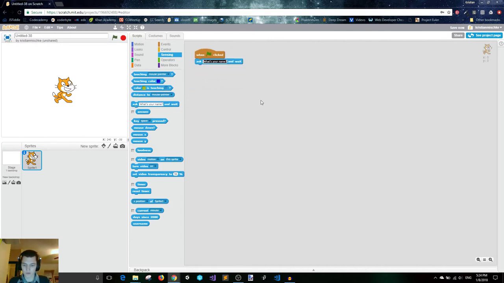
Task: Open the key space dropdown
Action: coord(149,121)
